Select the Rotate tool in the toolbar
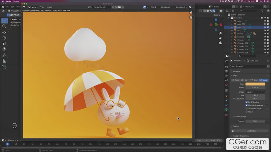This screenshot has width=271, height=152. click(4, 38)
